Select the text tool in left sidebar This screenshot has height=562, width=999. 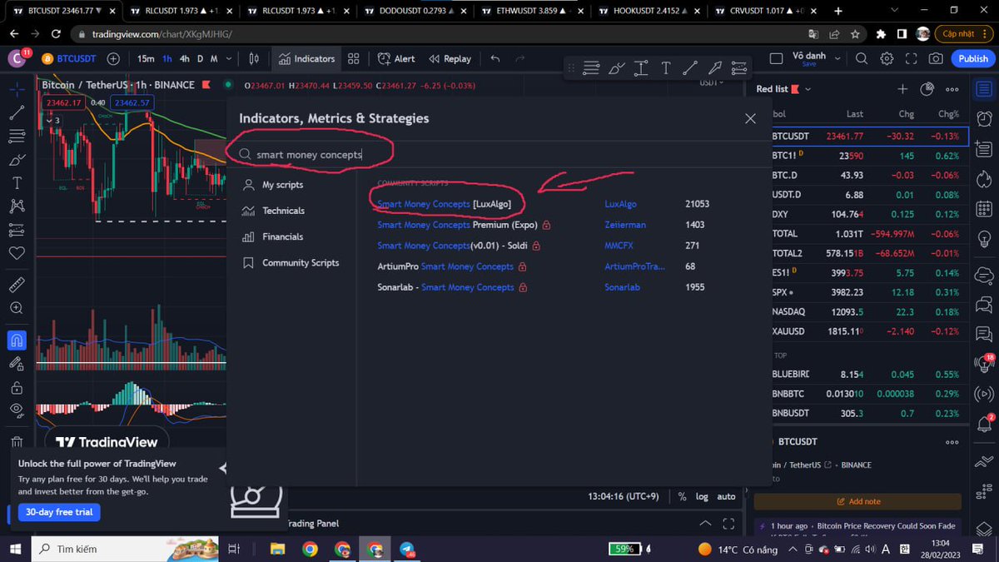tap(17, 182)
